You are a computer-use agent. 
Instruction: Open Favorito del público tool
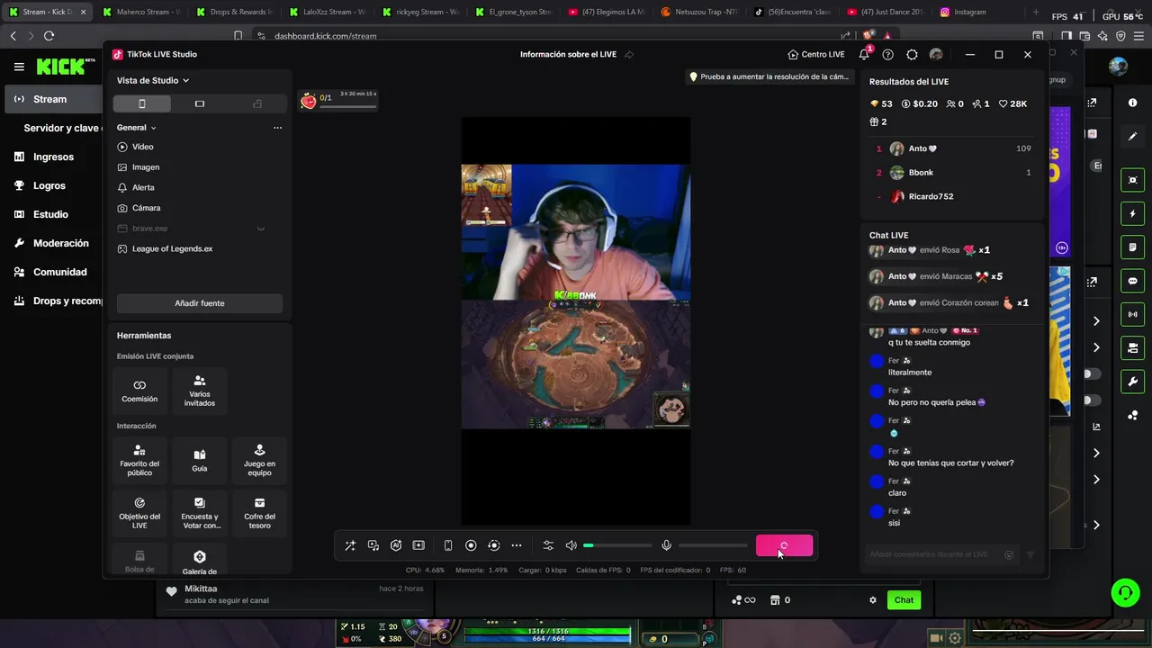[139, 460]
